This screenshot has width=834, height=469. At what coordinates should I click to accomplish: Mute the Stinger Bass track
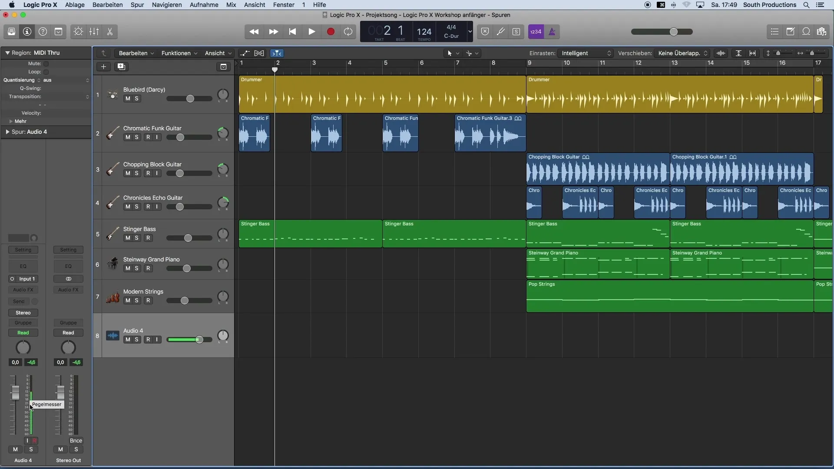(128, 238)
